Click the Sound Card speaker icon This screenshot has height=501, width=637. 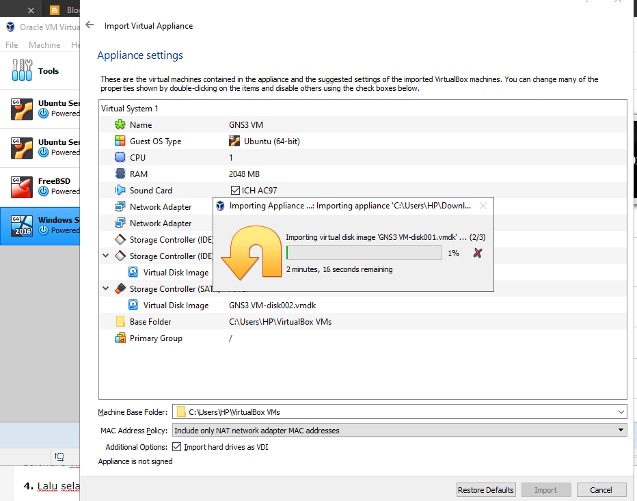[120, 190]
